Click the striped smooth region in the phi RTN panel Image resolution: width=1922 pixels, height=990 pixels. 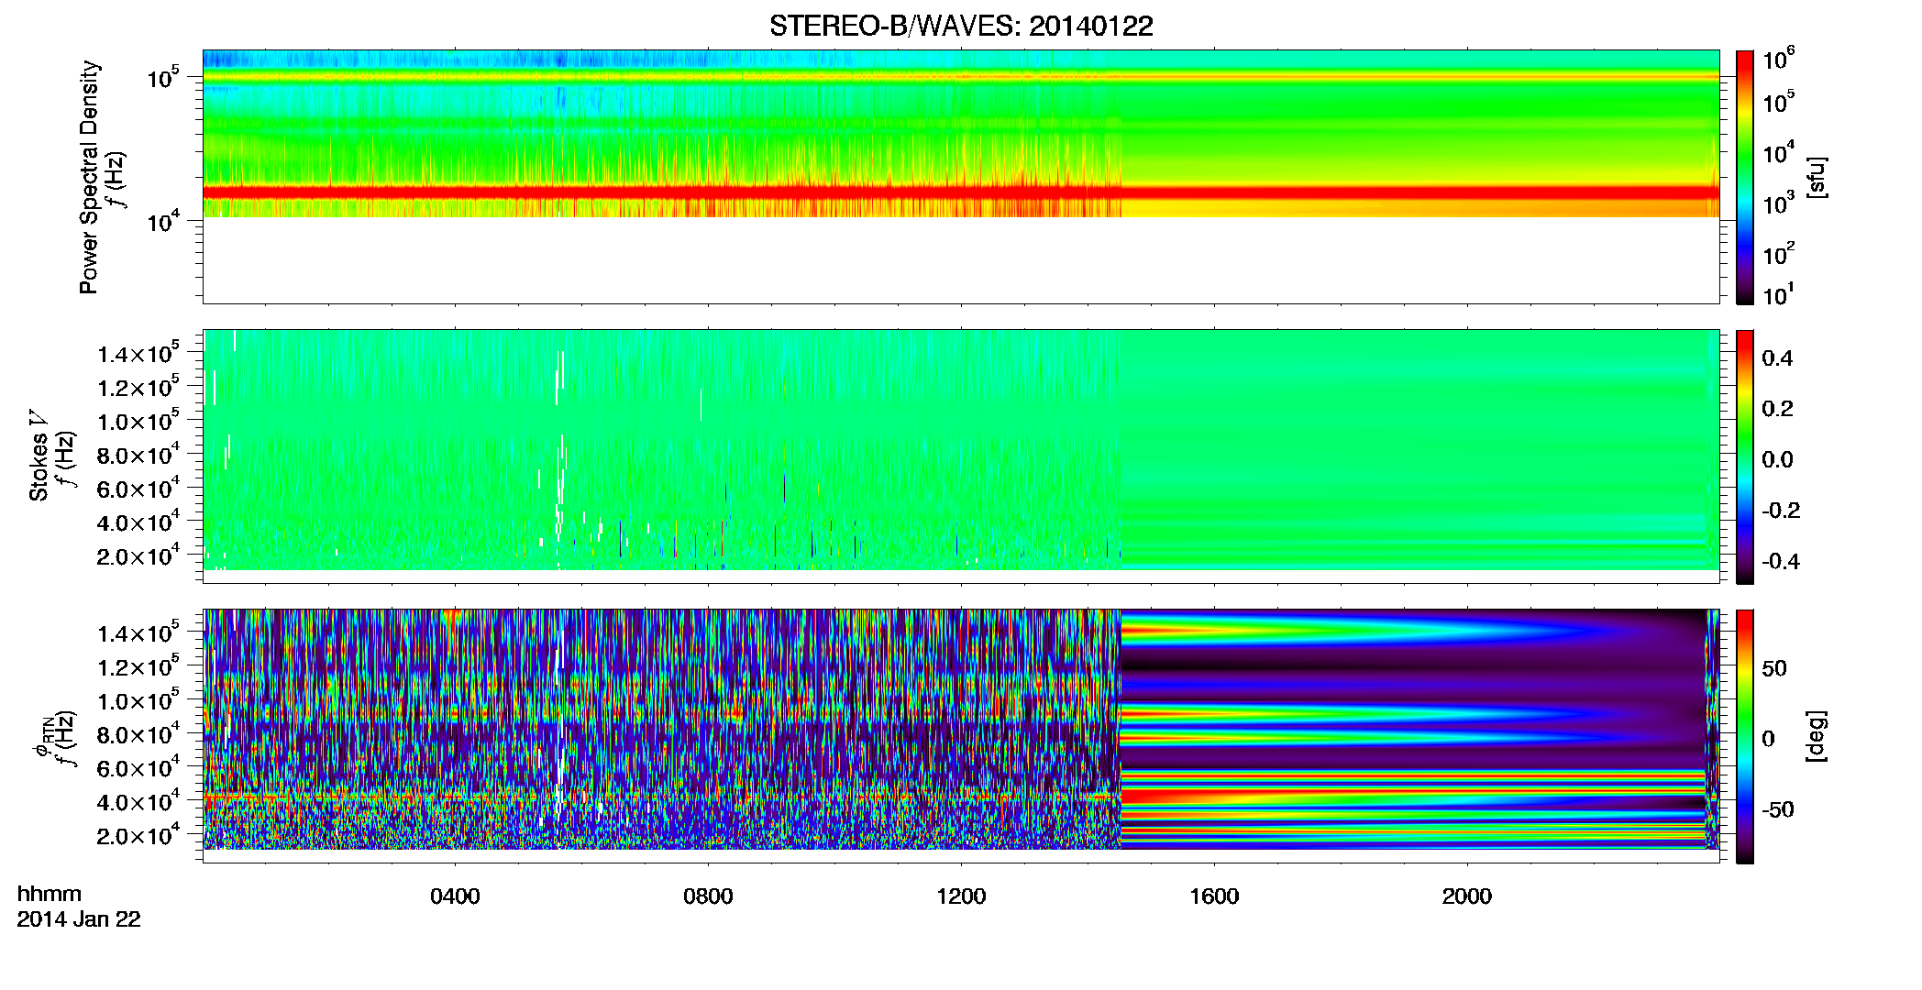click(1412, 729)
